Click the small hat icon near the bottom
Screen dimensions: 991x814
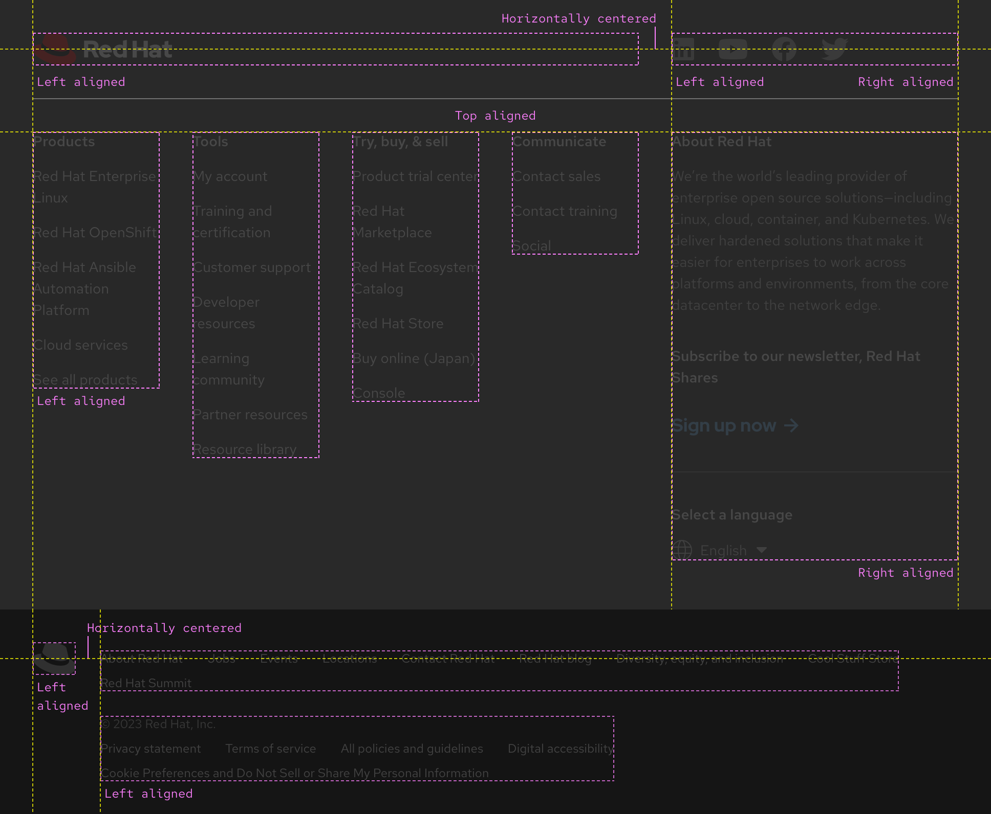click(x=55, y=659)
